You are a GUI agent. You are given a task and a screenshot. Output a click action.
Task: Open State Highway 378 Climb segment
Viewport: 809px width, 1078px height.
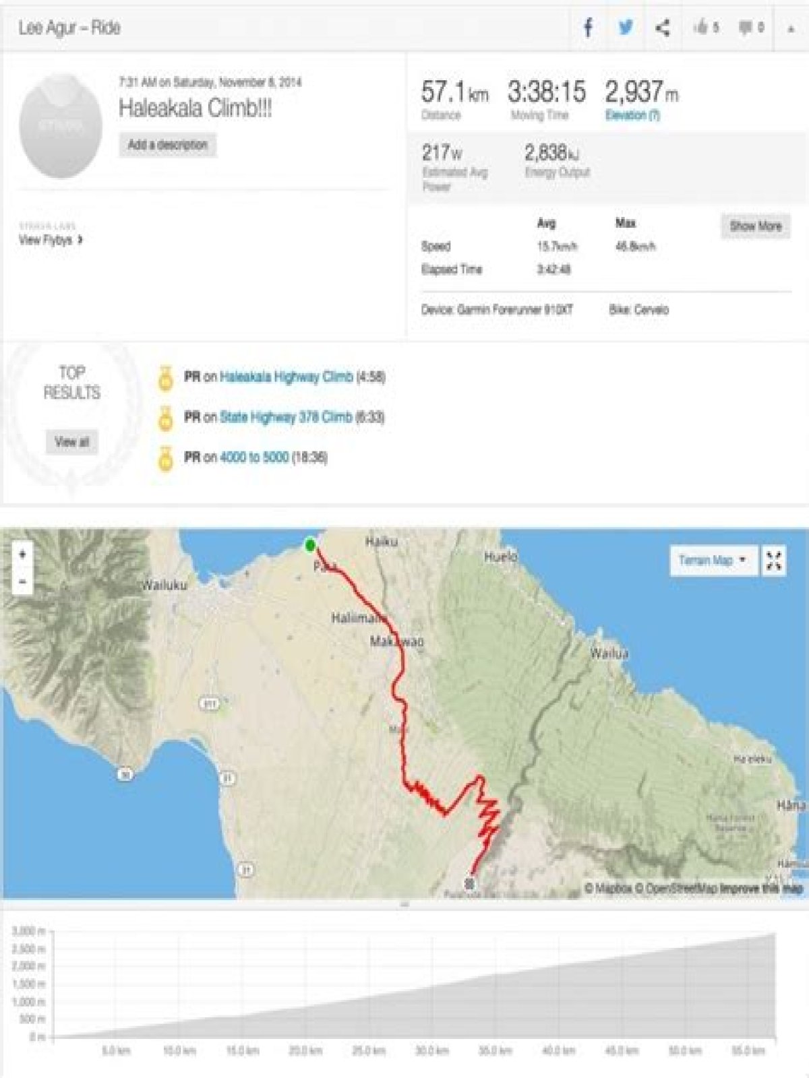[x=286, y=417]
